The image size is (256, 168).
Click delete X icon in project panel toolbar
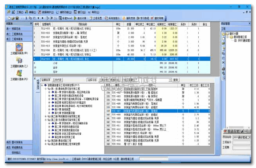pyautogui.click(x=224, y=63)
